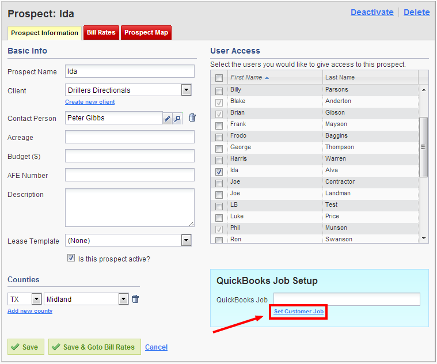Click the magnifier search icon for Contact Person

click(177, 119)
